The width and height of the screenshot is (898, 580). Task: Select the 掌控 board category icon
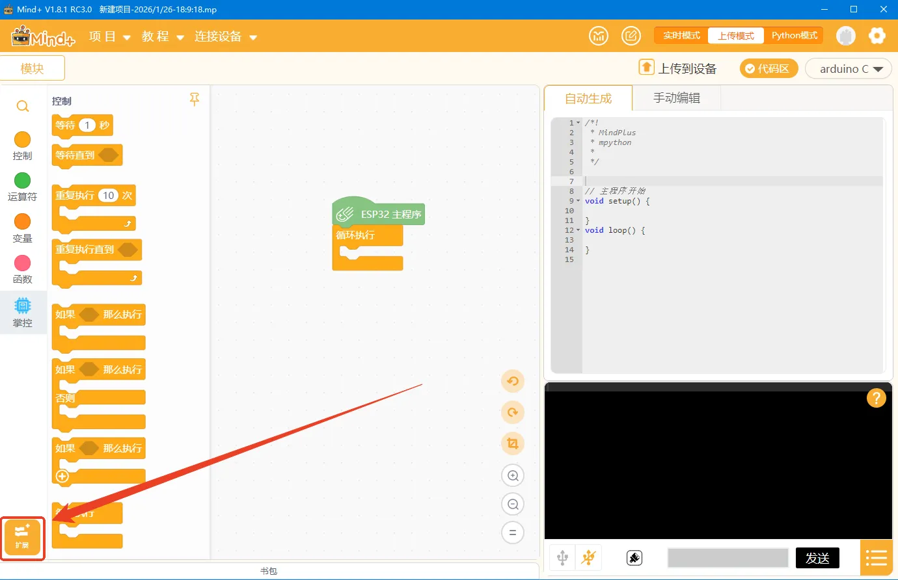(x=23, y=311)
